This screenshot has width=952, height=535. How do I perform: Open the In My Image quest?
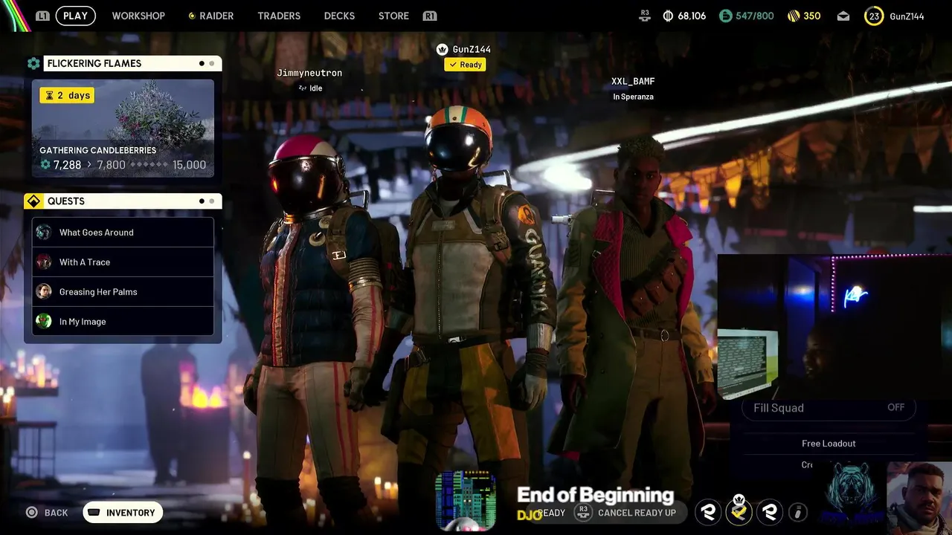point(123,321)
